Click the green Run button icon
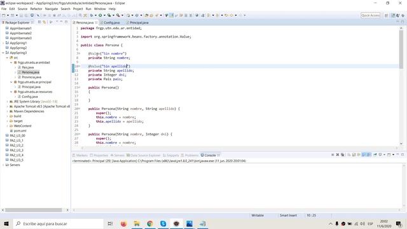 coord(100,15)
